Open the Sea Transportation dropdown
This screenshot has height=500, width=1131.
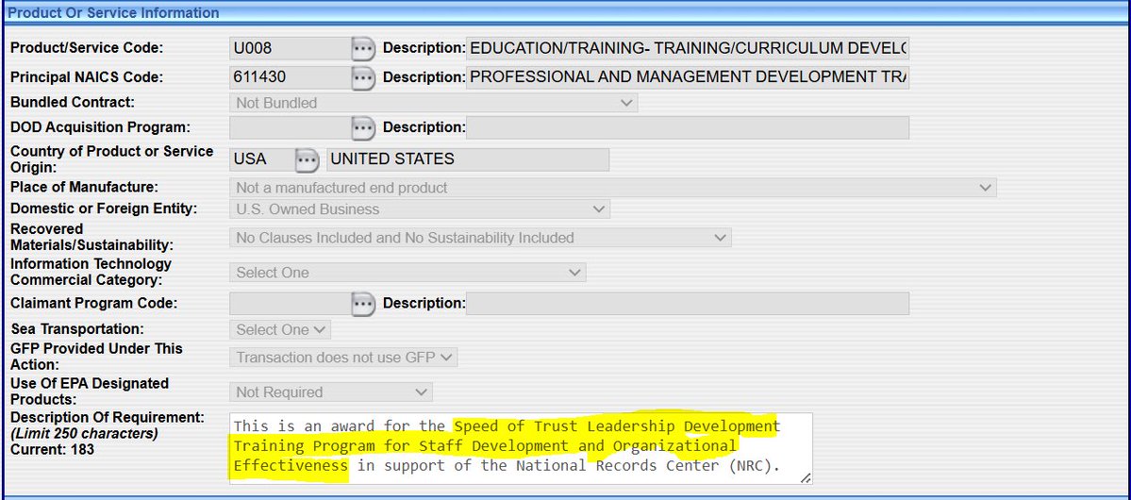pos(280,330)
